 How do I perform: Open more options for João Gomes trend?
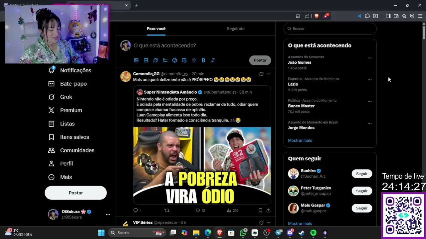pos(369,58)
